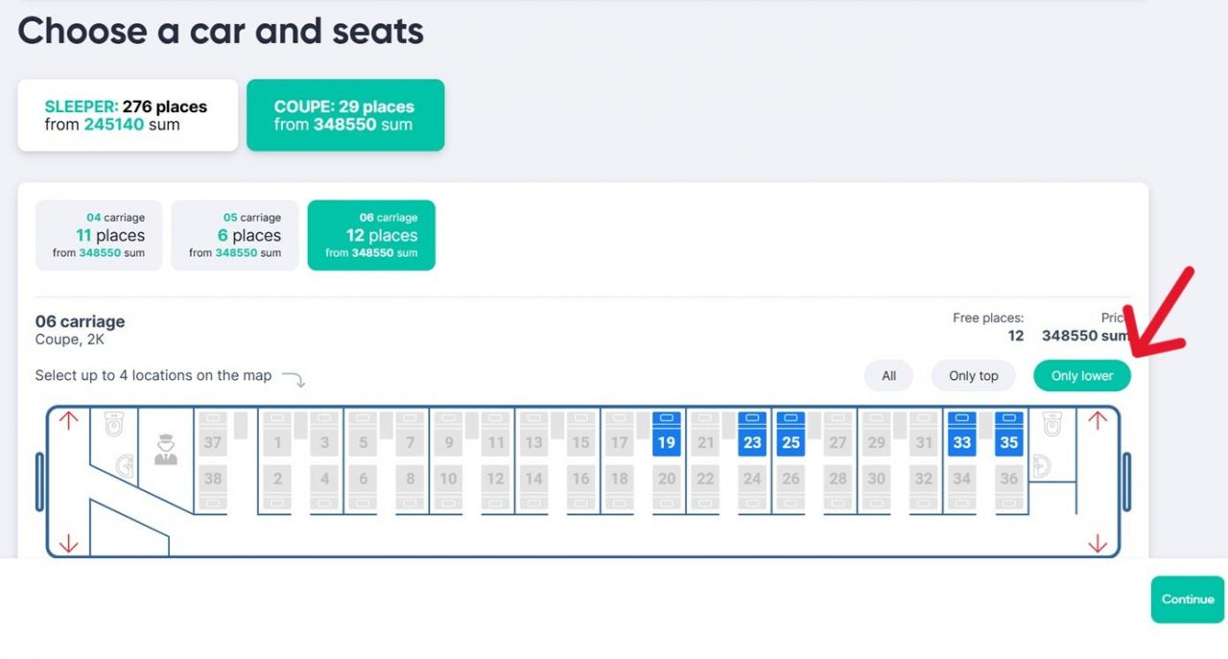The height and width of the screenshot is (659, 1228).
Task: Click the train conductor icon
Action: (x=166, y=449)
